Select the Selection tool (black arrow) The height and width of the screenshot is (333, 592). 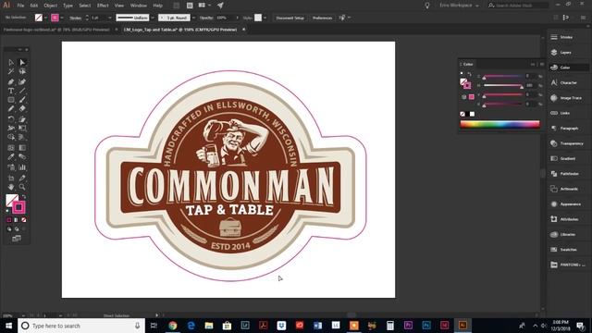[x=11, y=62]
